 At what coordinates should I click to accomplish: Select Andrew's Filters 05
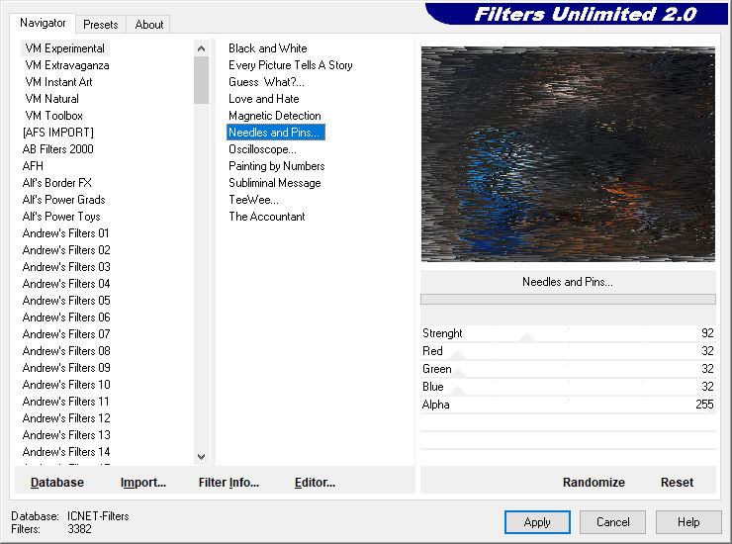pos(66,301)
